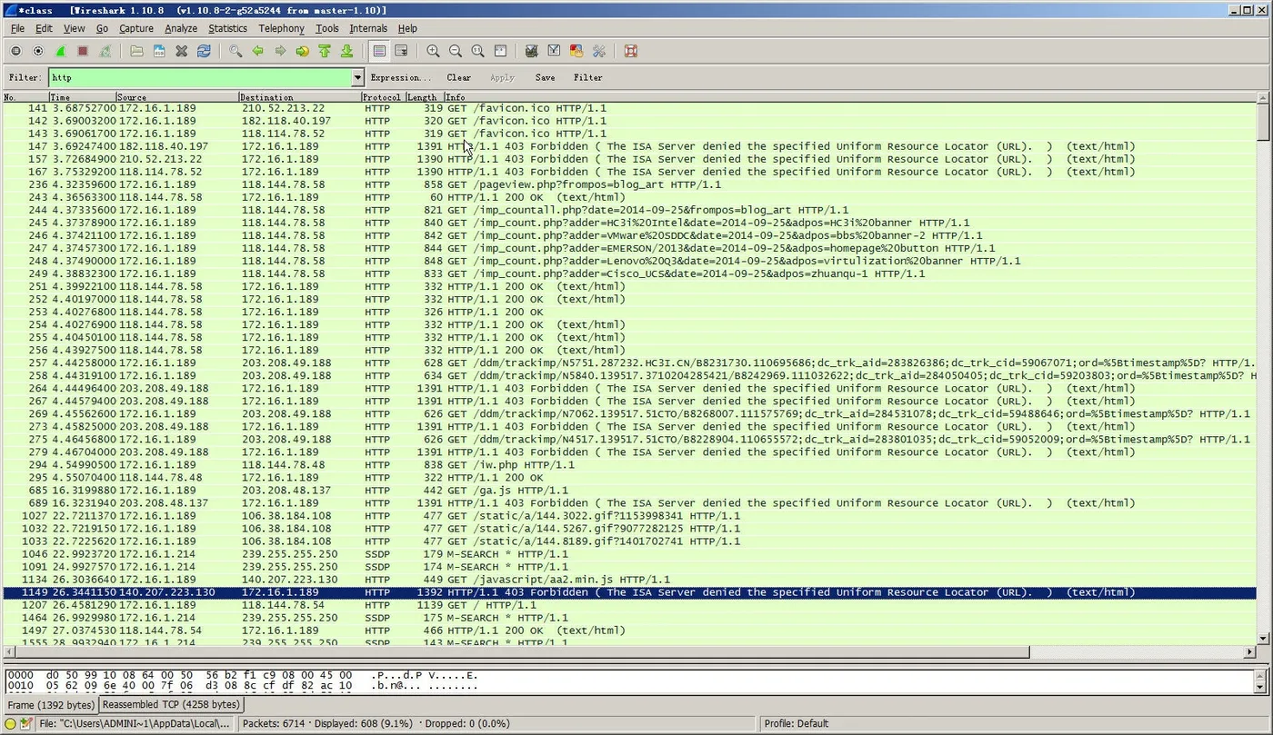Select packet 1207 GET / HTTP/1.1 row
Image resolution: width=1273 pixels, height=735 pixels.
[628, 605]
